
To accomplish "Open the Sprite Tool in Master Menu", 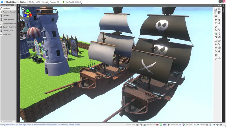I will [6, 34].
